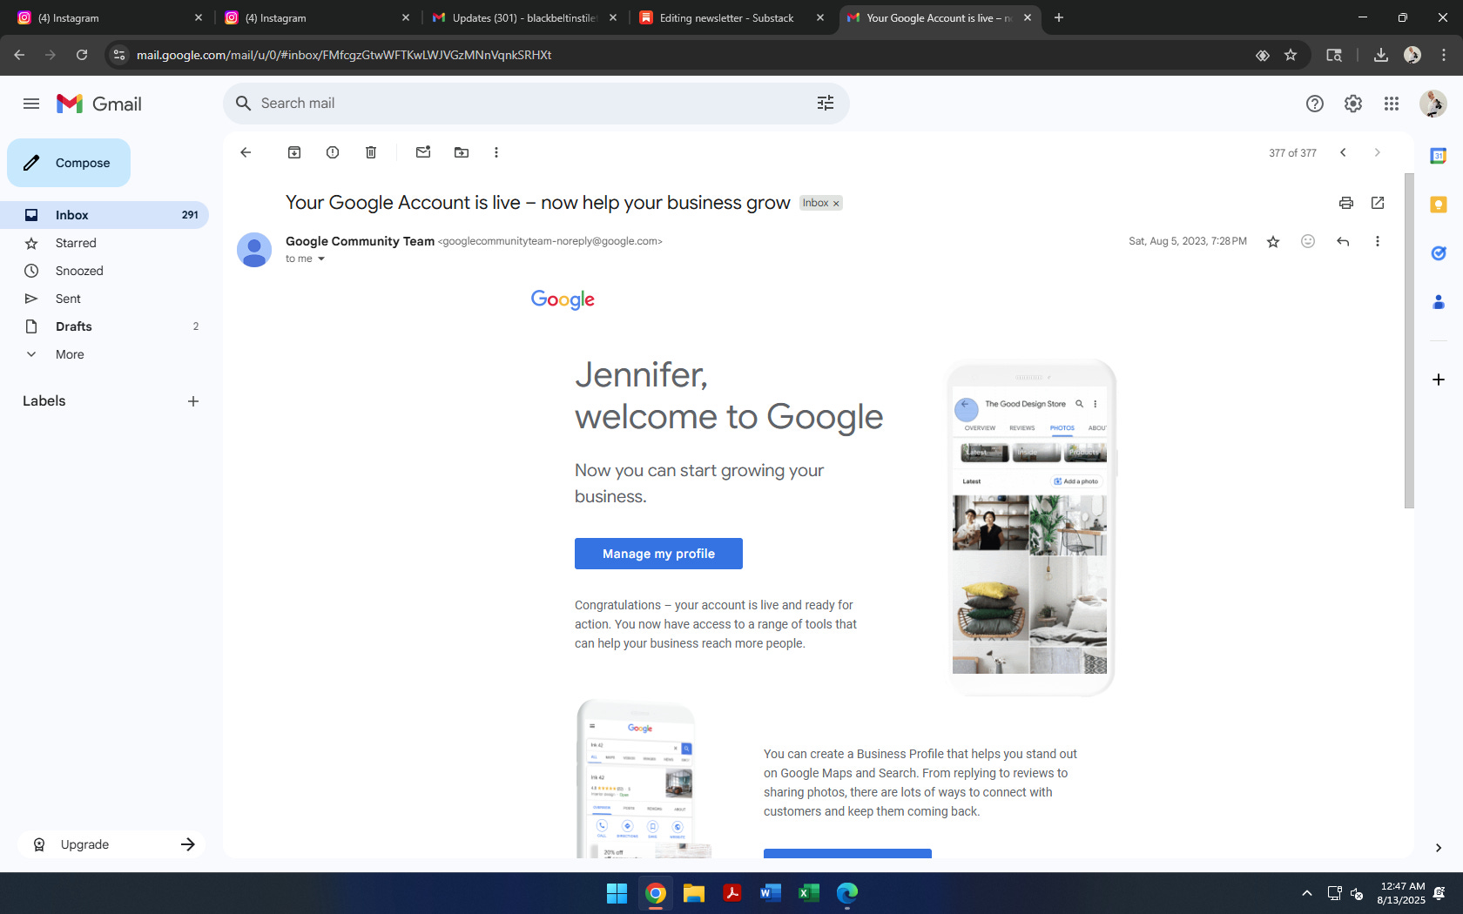Image resolution: width=1463 pixels, height=914 pixels.
Task: Switch to second Instagram tab
Action: [315, 17]
